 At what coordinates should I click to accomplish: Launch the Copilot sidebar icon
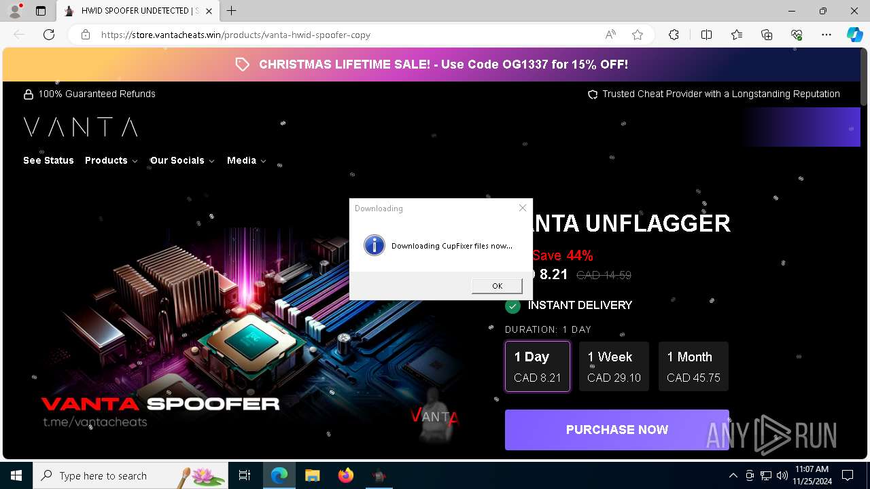pyautogui.click(x=854, y=35)
